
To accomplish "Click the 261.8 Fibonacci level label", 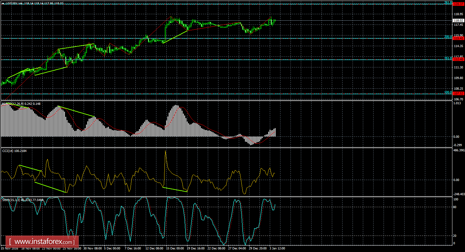I will click(448, 3).
